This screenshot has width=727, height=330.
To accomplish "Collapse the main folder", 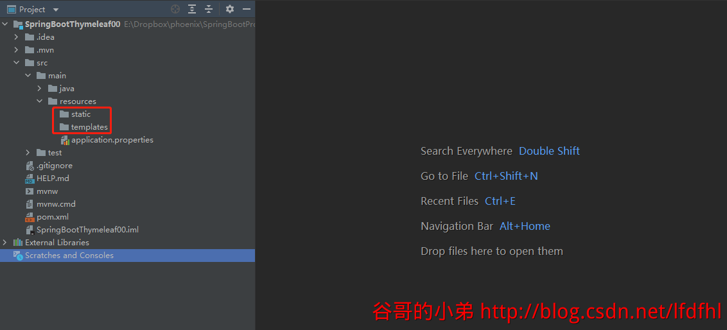I will tap(28, 76).
